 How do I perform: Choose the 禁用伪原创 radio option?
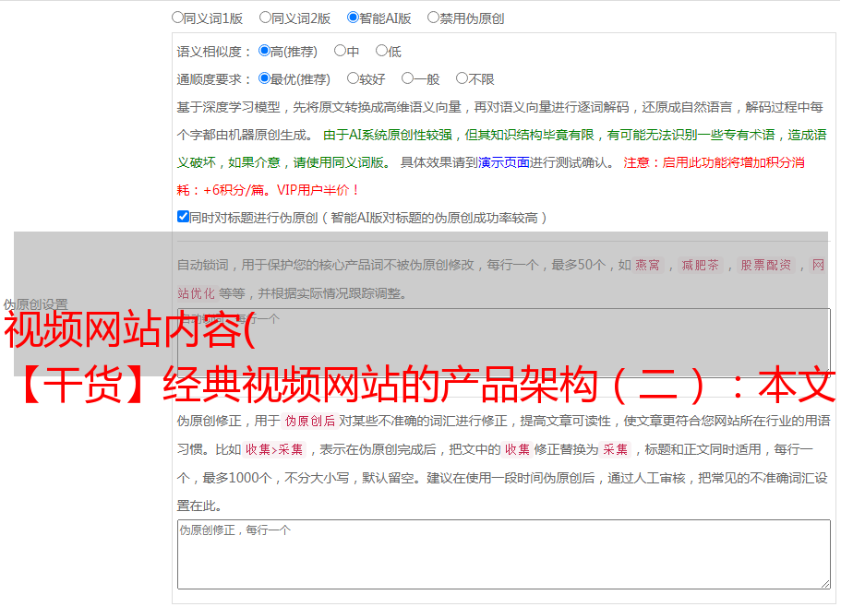[x=433, y=18]
